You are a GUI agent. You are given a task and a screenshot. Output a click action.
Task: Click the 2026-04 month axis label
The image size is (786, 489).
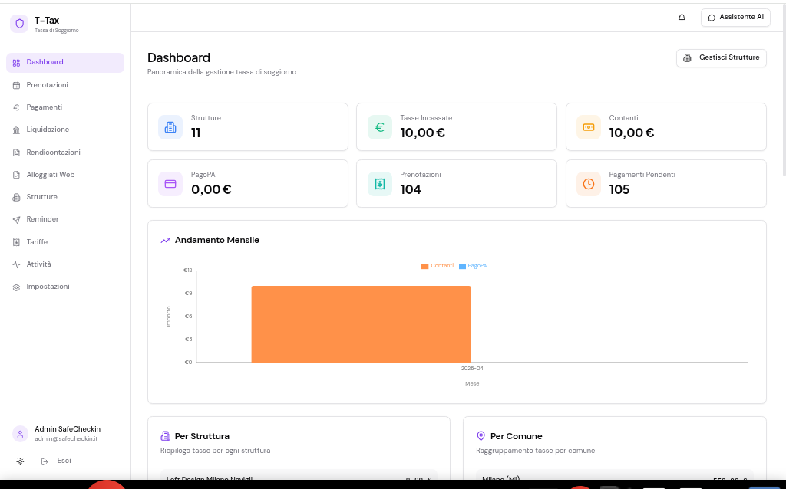tap(472, 369)
